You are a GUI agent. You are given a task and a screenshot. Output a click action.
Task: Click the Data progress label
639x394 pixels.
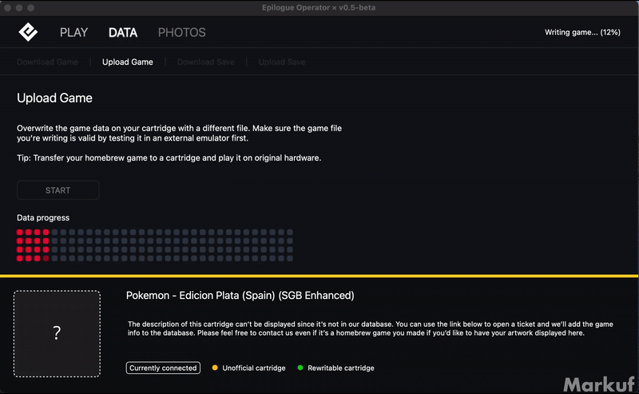[43, 218]
